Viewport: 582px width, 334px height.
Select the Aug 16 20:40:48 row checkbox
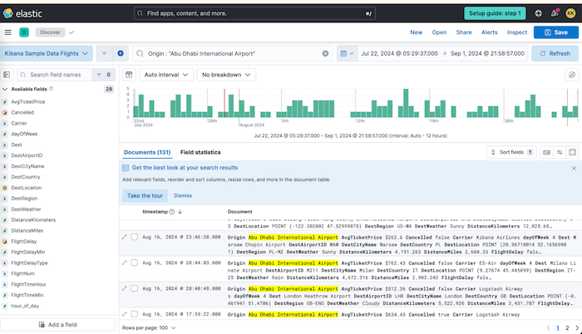tap(135, 288)
